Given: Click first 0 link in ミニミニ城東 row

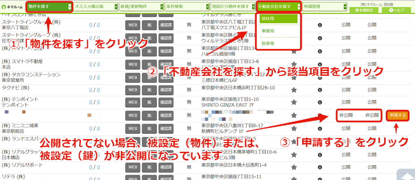Looking at the screenshot, I should [91, 129].
